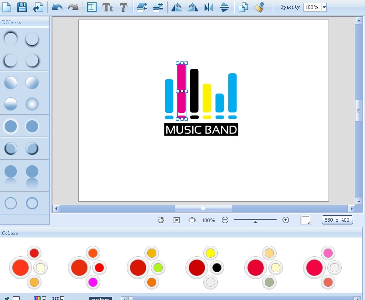Flip the selection vertically

click(x=224, y=7)
